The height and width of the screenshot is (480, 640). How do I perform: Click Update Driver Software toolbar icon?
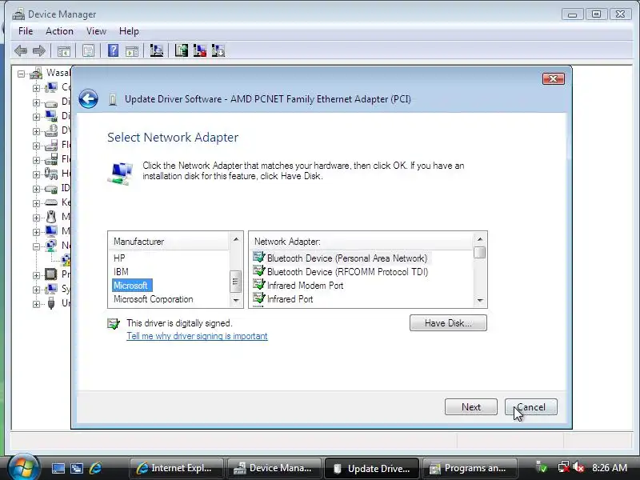(x=182, y=50)
